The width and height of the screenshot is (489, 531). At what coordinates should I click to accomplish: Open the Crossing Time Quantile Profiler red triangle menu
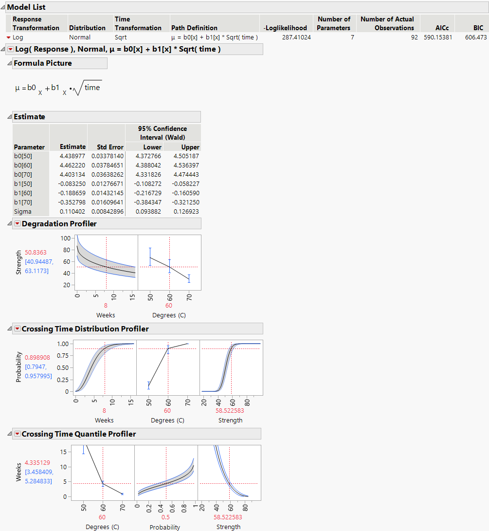click(x=17, y=434)
